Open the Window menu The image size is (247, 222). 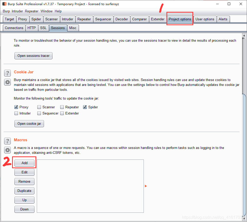[47, 11]
